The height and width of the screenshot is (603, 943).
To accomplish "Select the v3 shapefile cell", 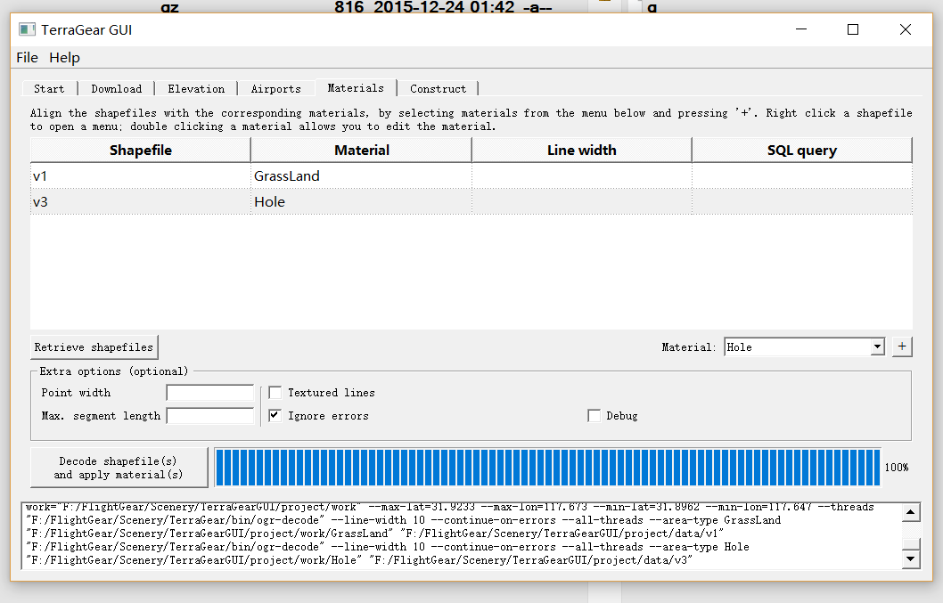I will [141, 202].
